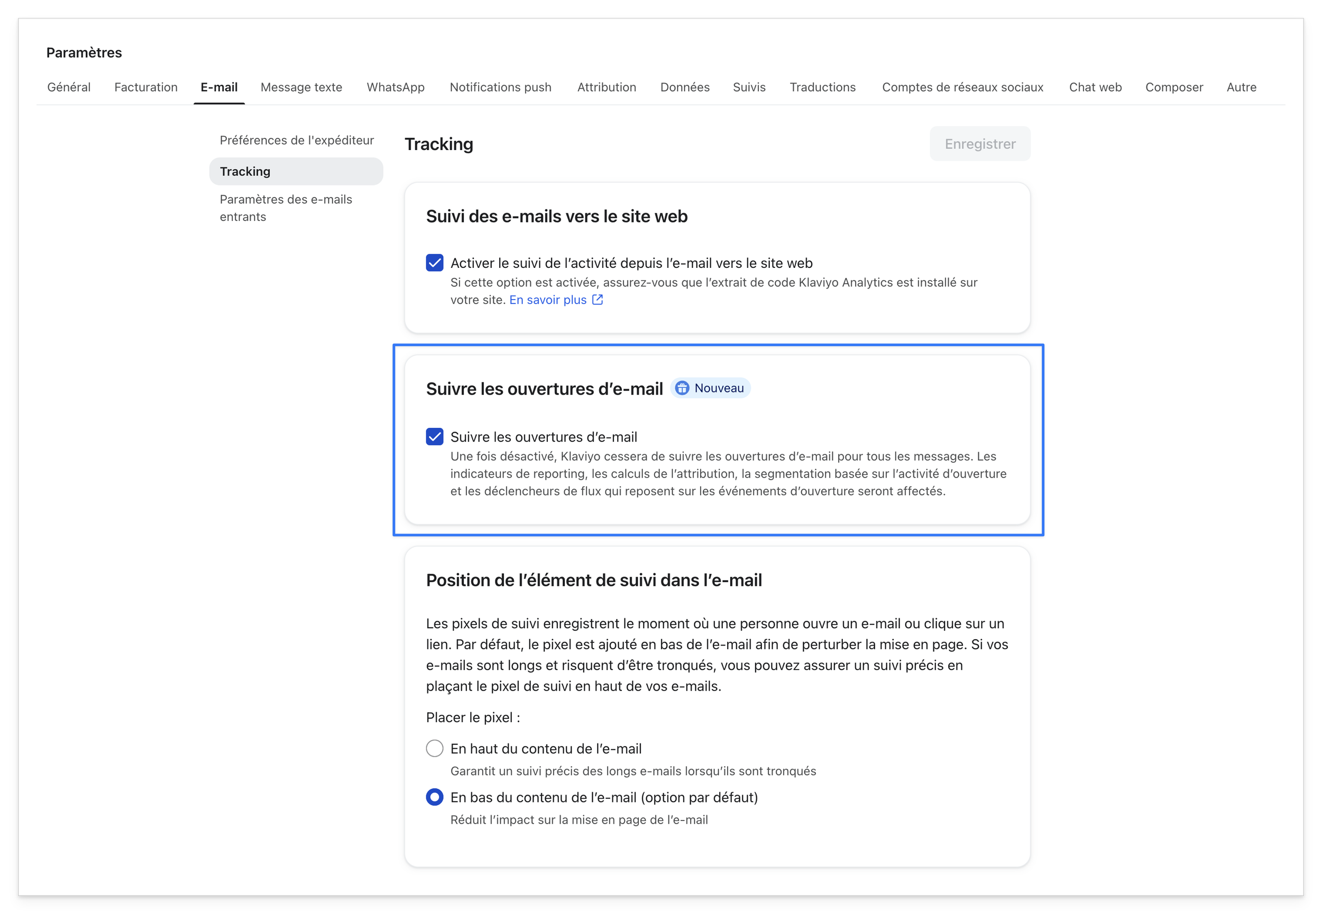This screenshot has width=1322, height=914.
Task: Go to Notifications push tab
Action: 500,87
